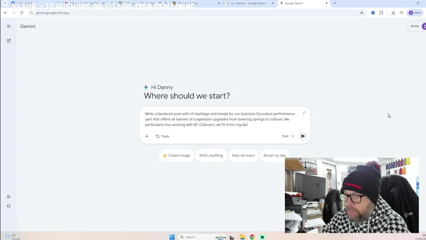Select the Help me learn suggestion chip

[243, 155]
